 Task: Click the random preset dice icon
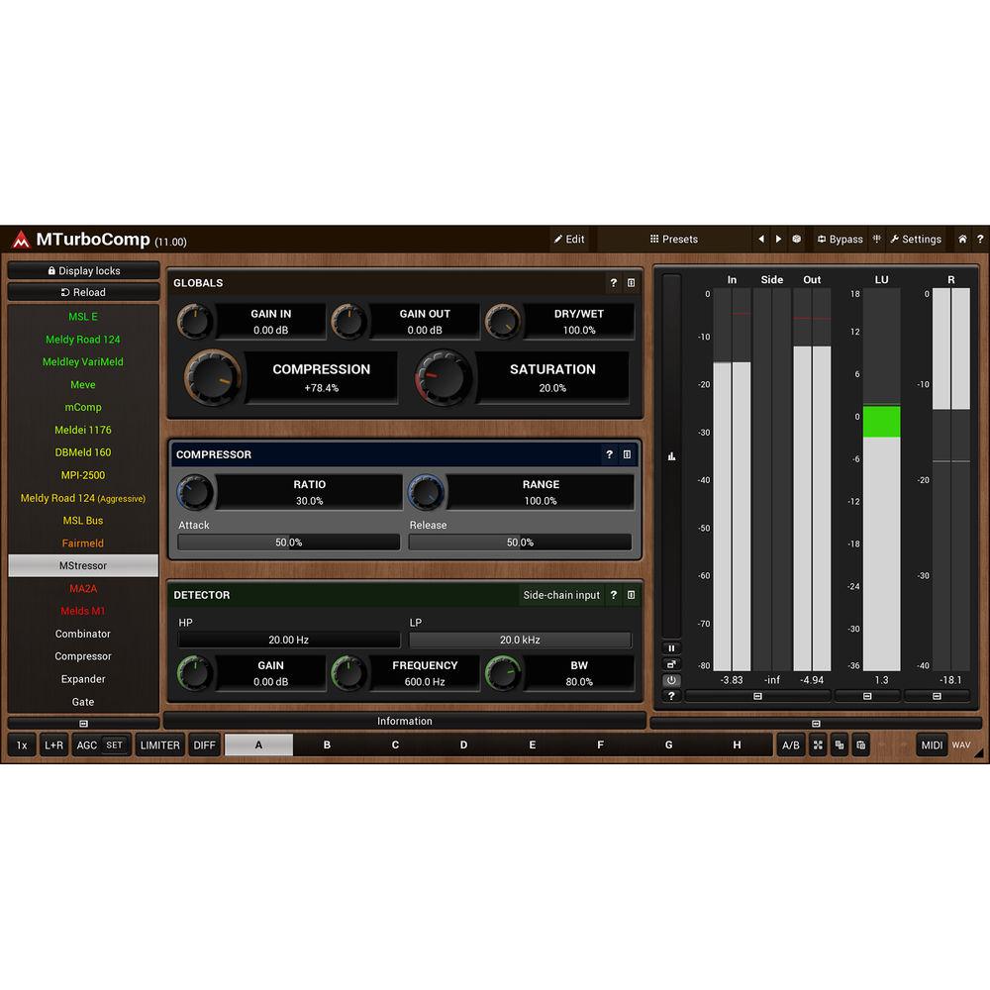click(796, 240)
